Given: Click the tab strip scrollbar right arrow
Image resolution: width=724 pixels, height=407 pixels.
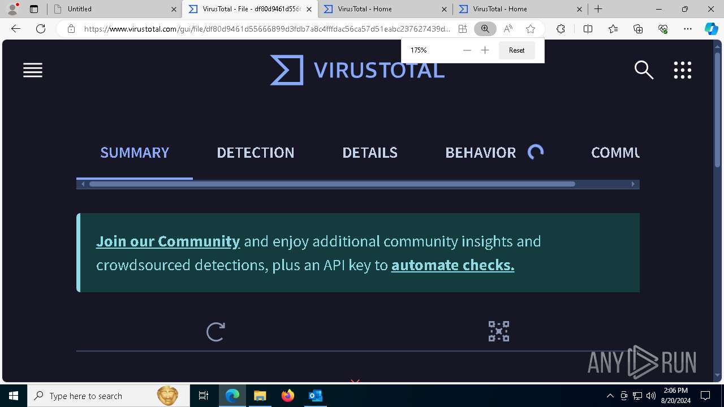Looking at the screenshot, I should click(633, 184).
